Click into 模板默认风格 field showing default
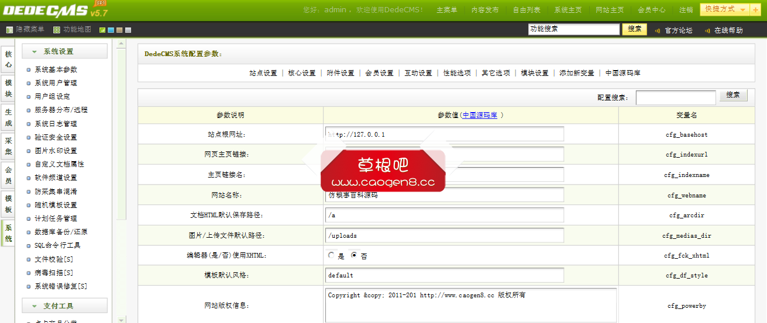767x323 pixels. tap(445, 275)
